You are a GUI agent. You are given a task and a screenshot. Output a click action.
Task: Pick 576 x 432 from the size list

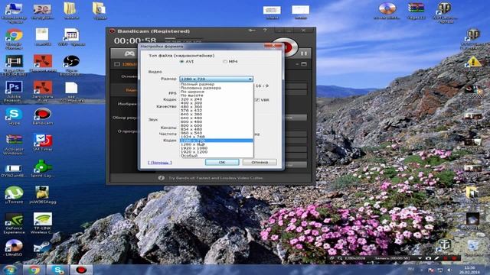tap(216, 110)
